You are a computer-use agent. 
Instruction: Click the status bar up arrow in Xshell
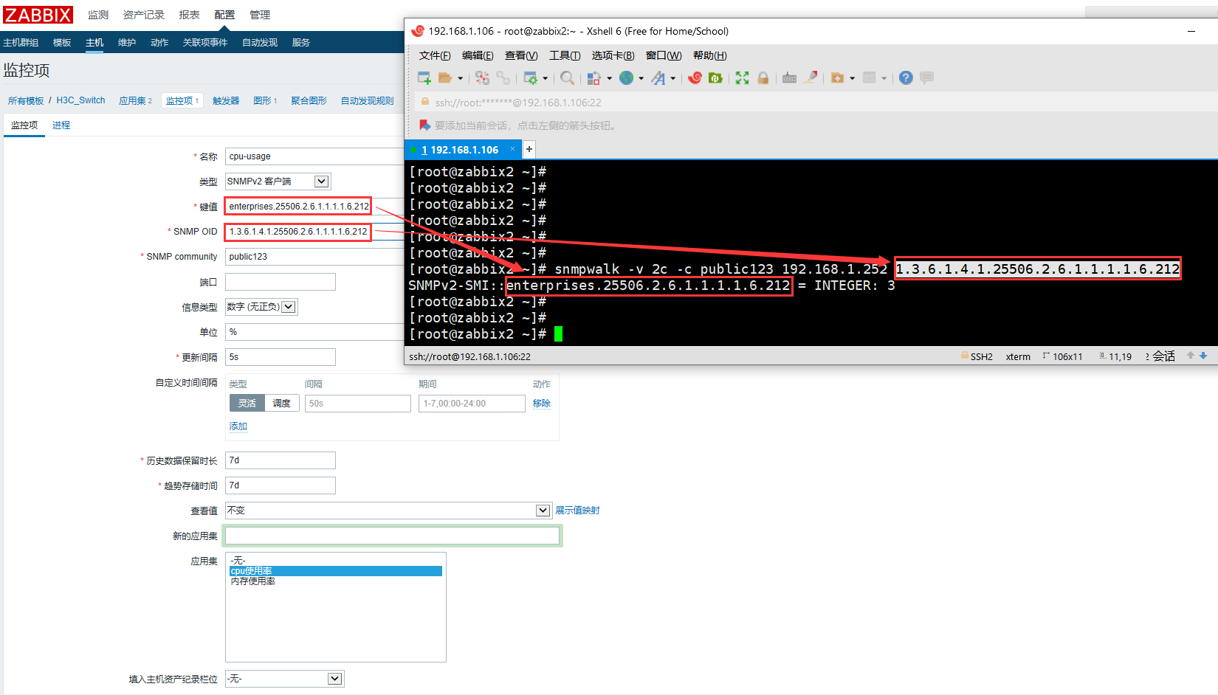(x=1190, y=356)
